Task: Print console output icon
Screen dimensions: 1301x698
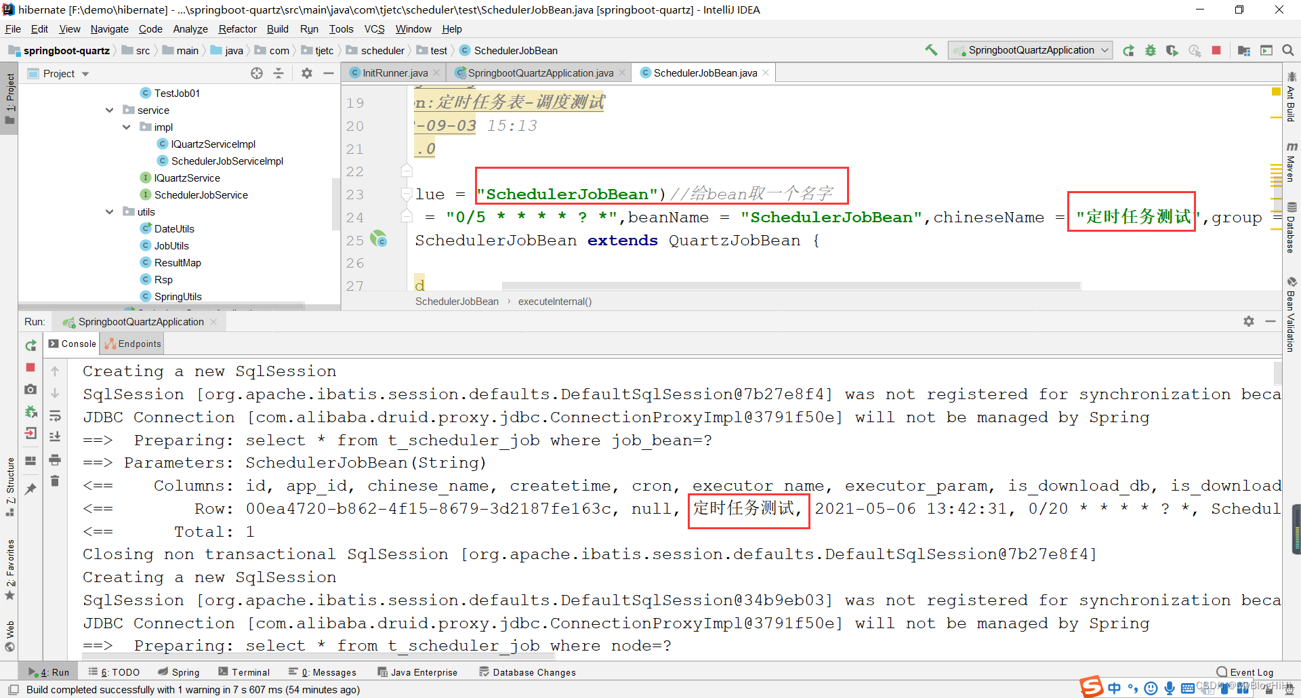Action: [55, 459]
